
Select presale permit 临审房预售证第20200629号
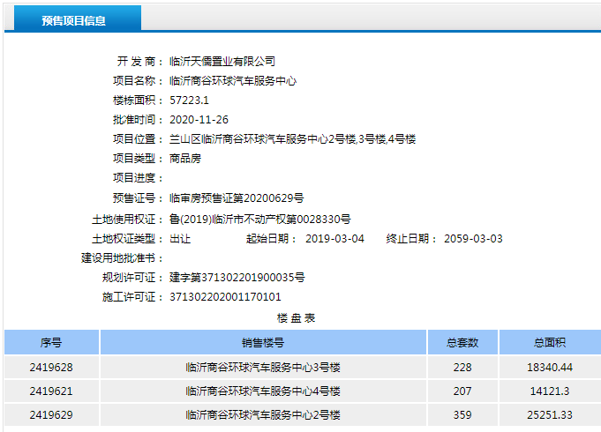(237, 198)
